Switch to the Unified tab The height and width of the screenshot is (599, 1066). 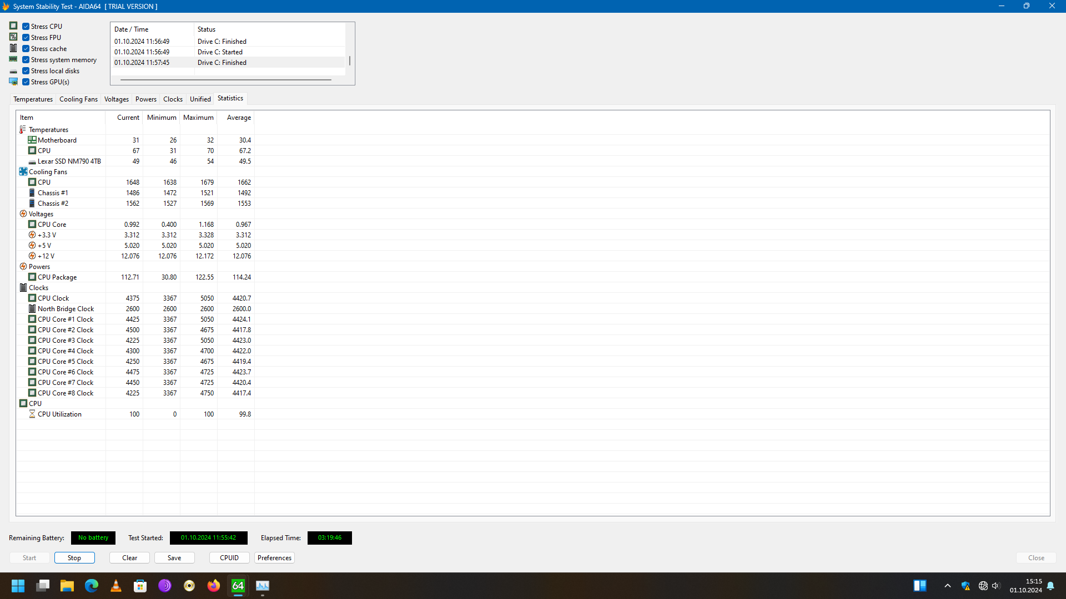click(x=200, y=99)
